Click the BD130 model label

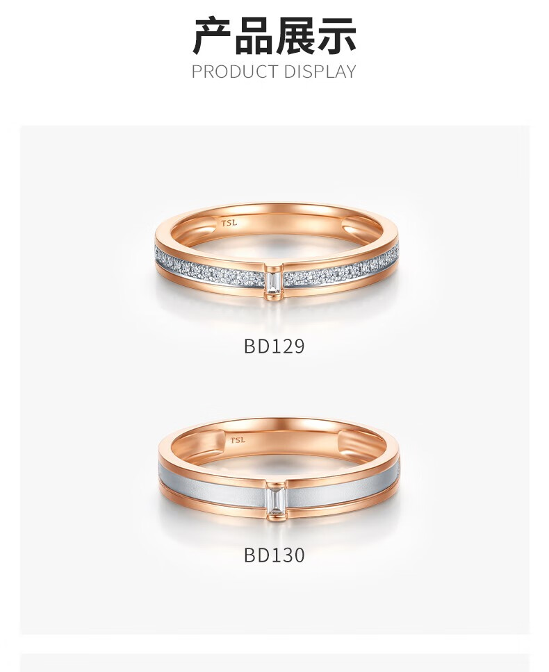point(274,555)
